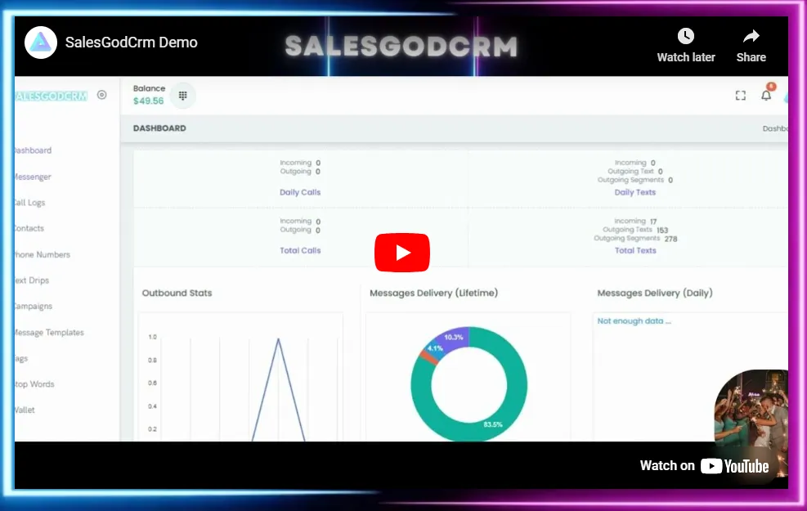Open the Total Texts link
The width and height of the screenshot is (807, 511).
634,250
